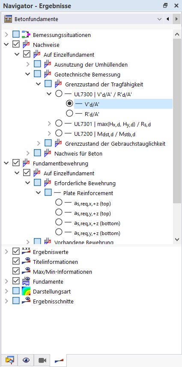Toggle the Plate Reinforcement checkbox
Screen dimensions: 182x367
coord(48,193)
